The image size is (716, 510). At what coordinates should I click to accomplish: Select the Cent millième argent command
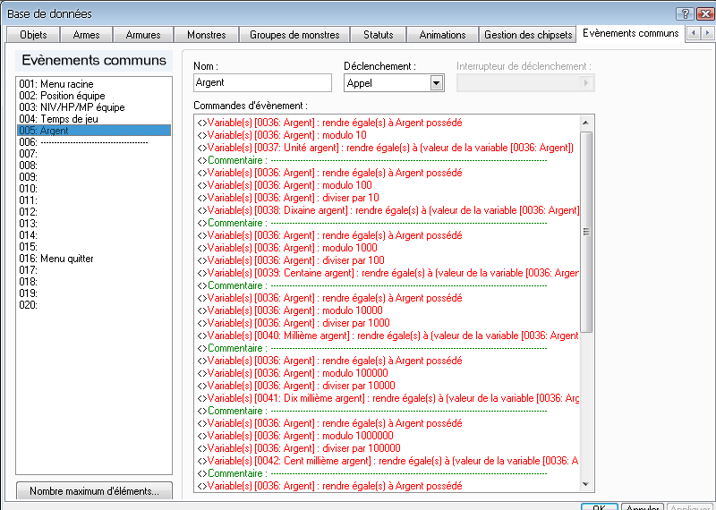tap(388, 461)
